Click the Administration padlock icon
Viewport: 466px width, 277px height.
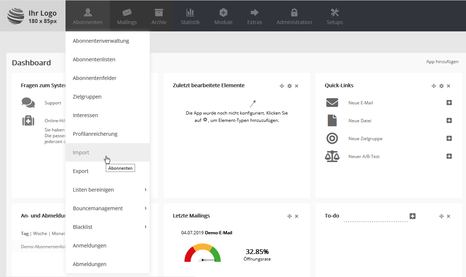(294, 13)
